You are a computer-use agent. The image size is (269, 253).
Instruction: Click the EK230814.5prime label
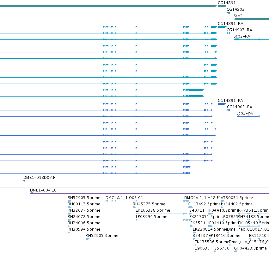click(210, 229)
